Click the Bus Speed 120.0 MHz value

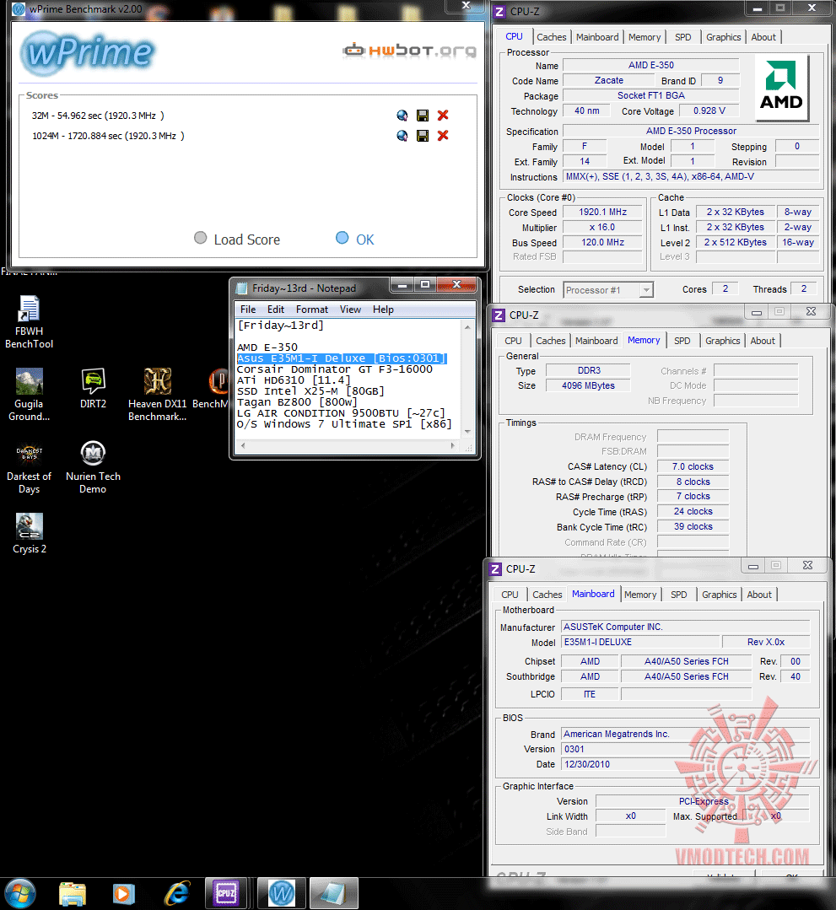point(602,243)
